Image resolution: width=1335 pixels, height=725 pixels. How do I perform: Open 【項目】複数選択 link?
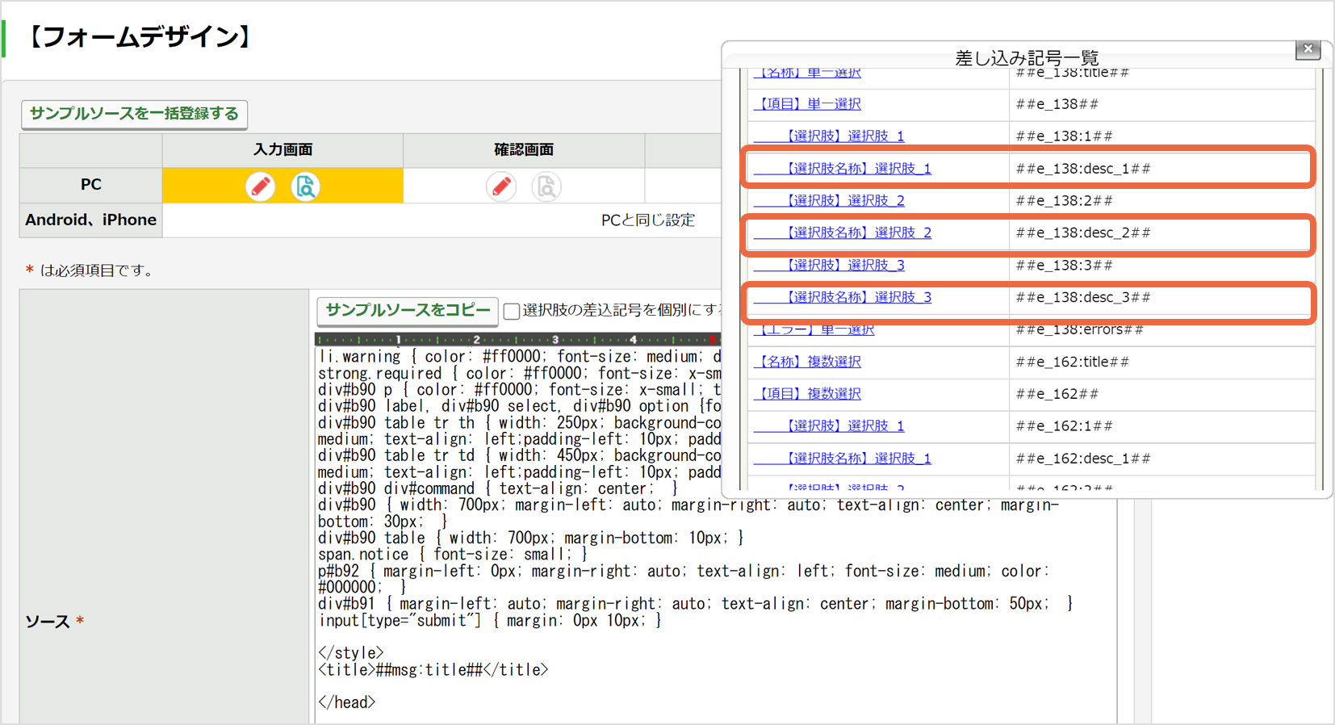click(807, 393)
